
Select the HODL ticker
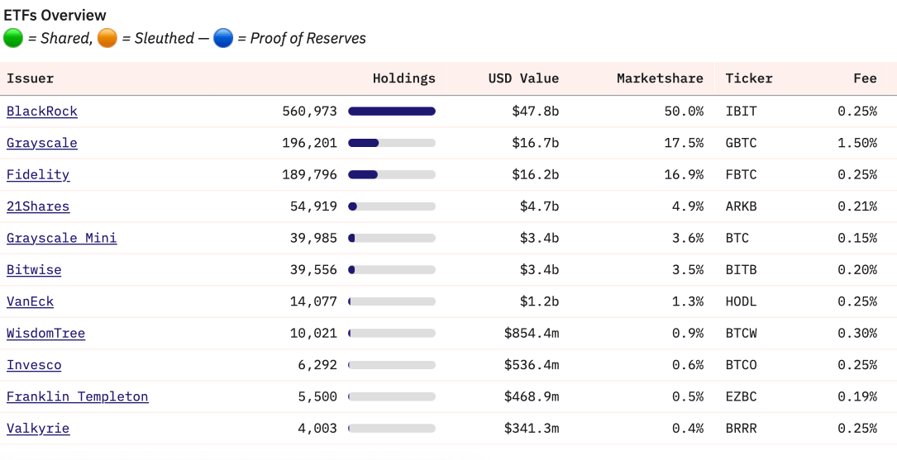point(741,301)
